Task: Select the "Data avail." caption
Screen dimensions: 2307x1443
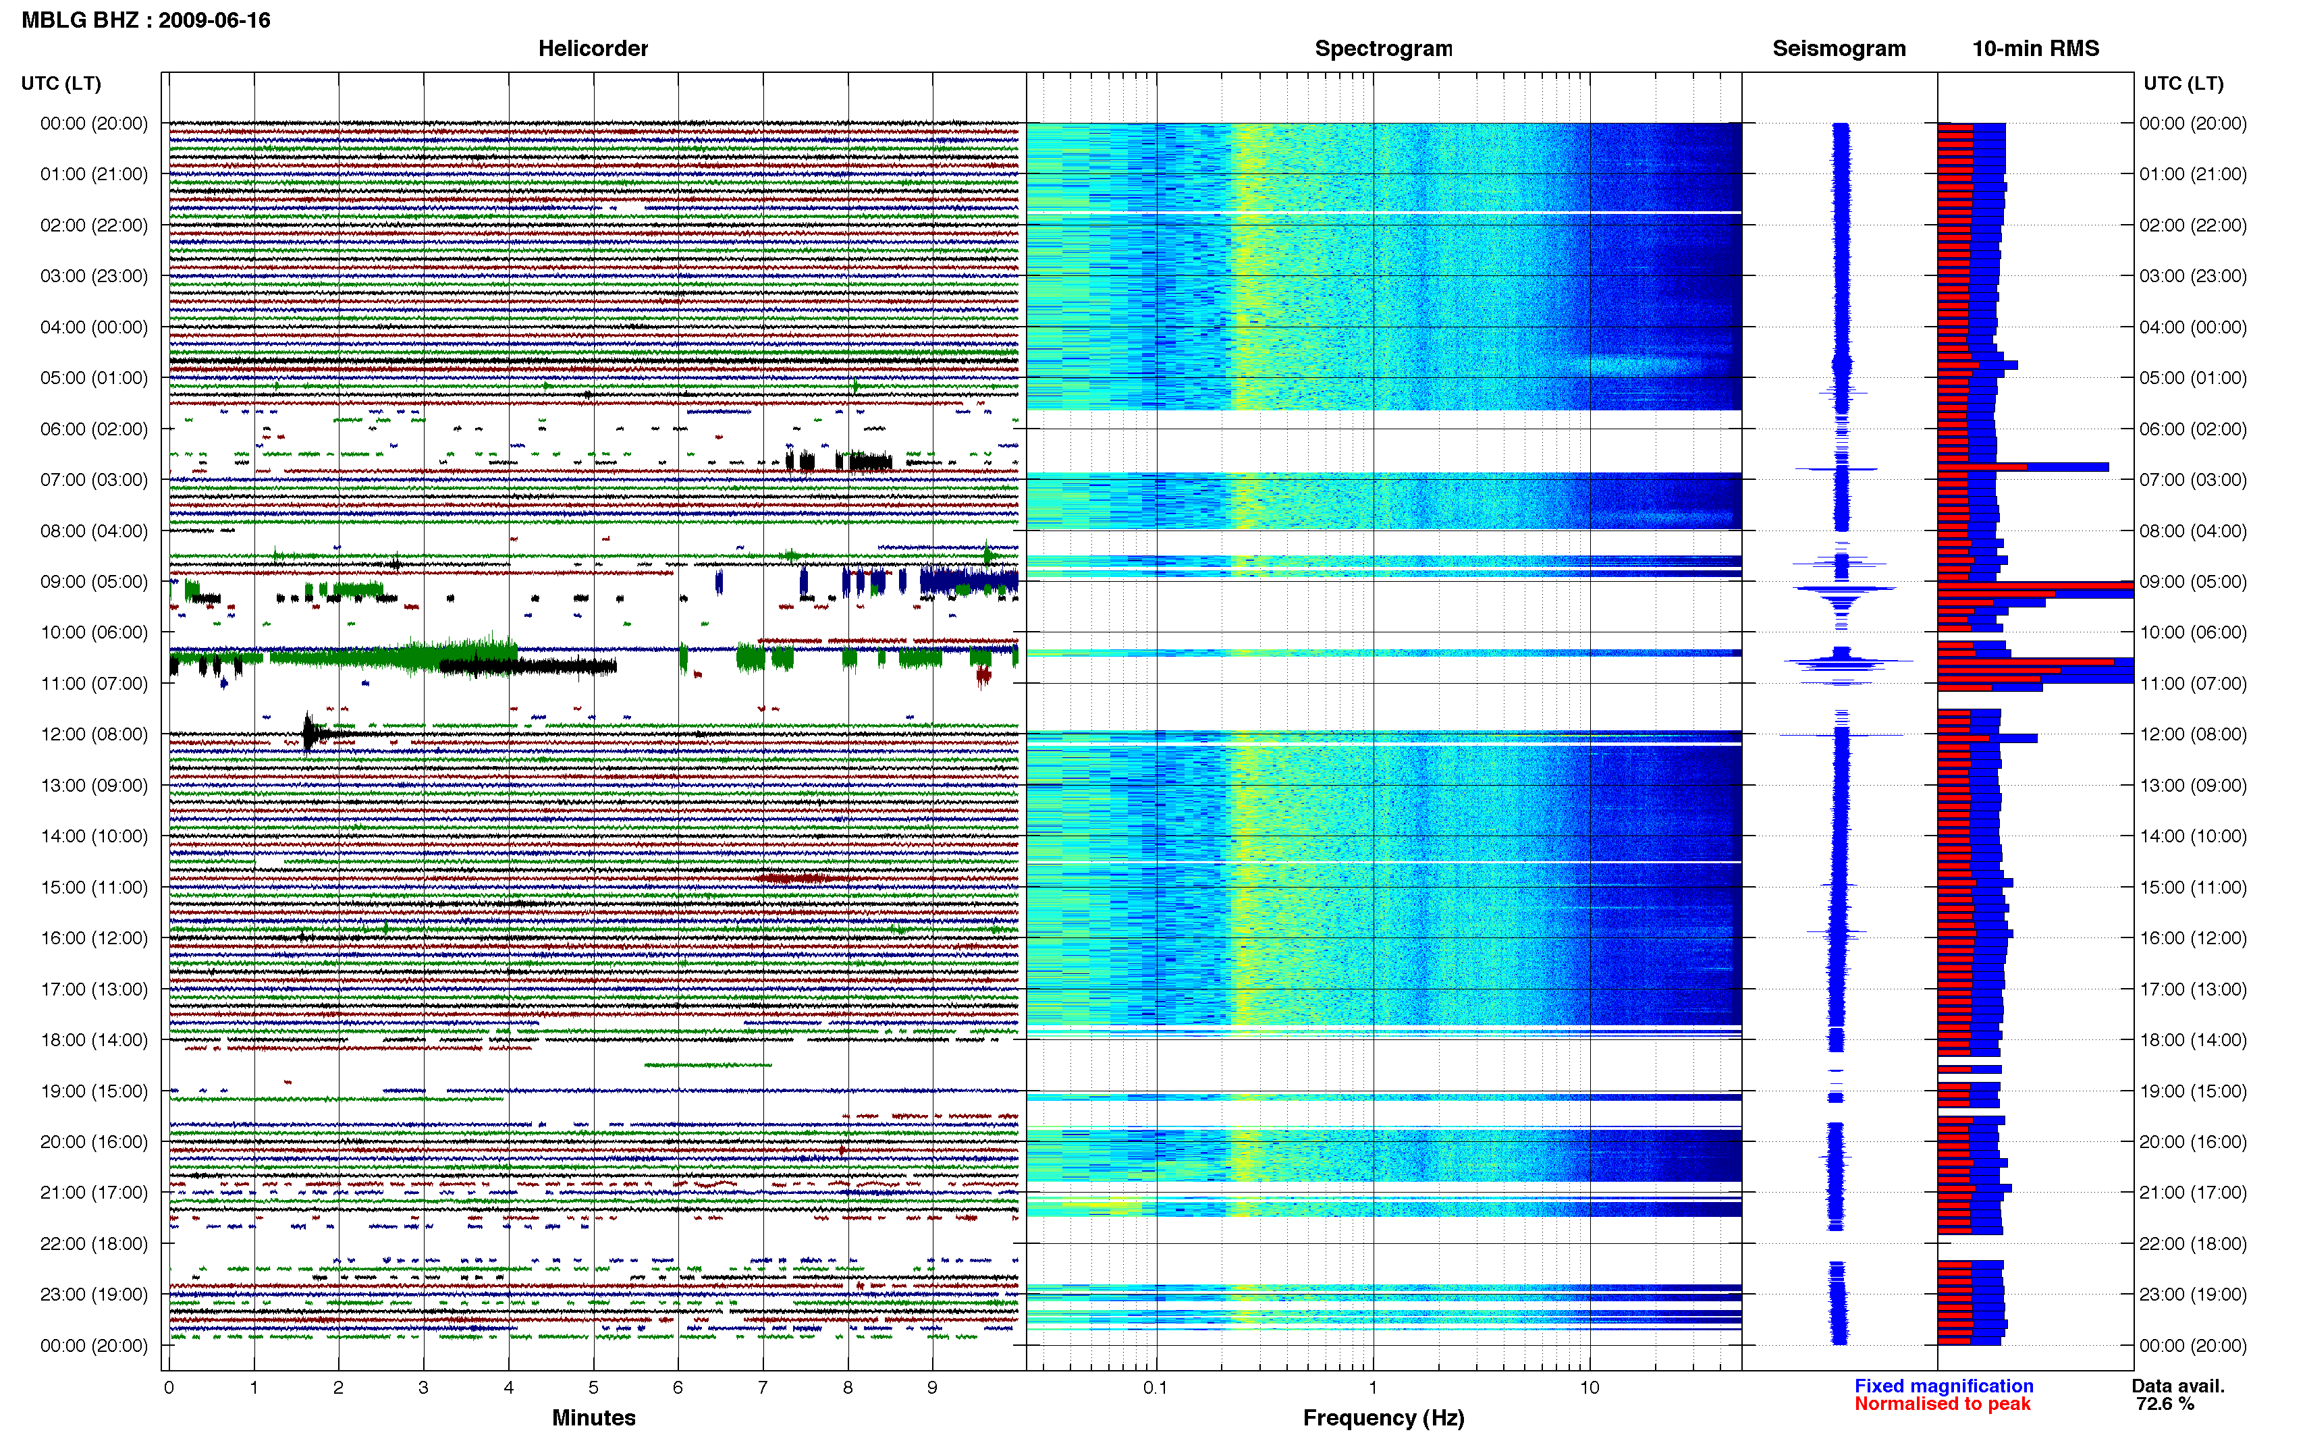Action: click(x=2178, y=1386)
